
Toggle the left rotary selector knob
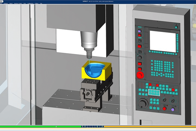coord(164,100)
